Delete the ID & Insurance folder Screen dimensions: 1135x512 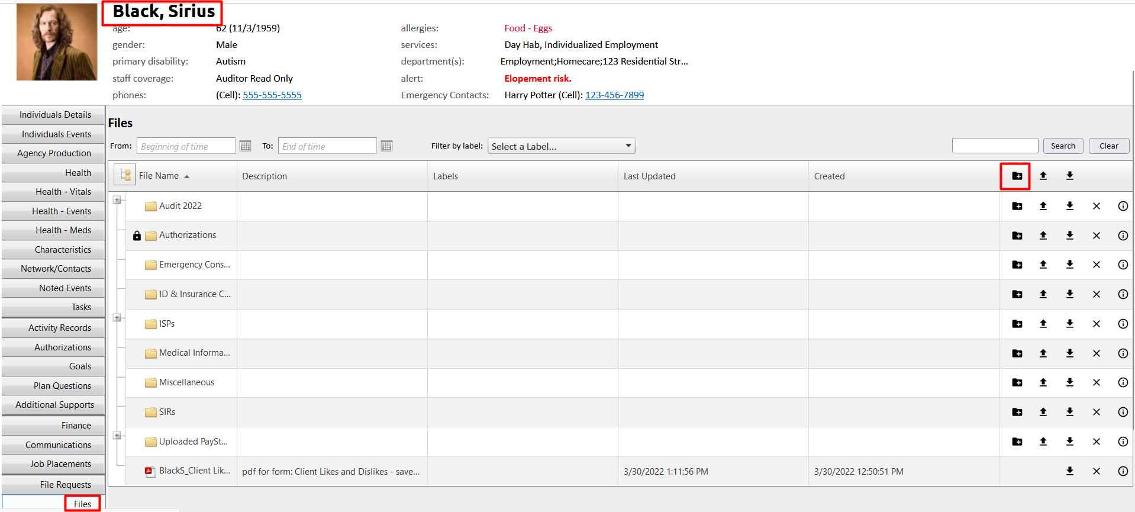[1097, 294]
